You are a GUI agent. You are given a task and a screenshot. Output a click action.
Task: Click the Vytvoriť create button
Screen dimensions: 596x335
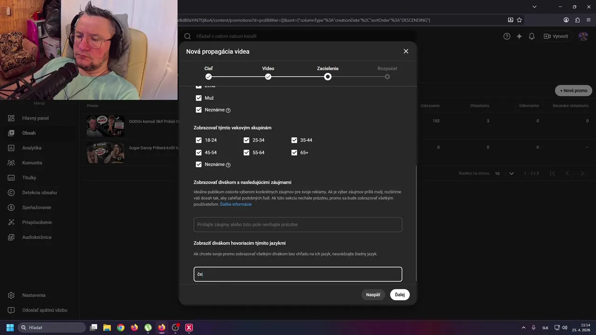pos(556,36)
